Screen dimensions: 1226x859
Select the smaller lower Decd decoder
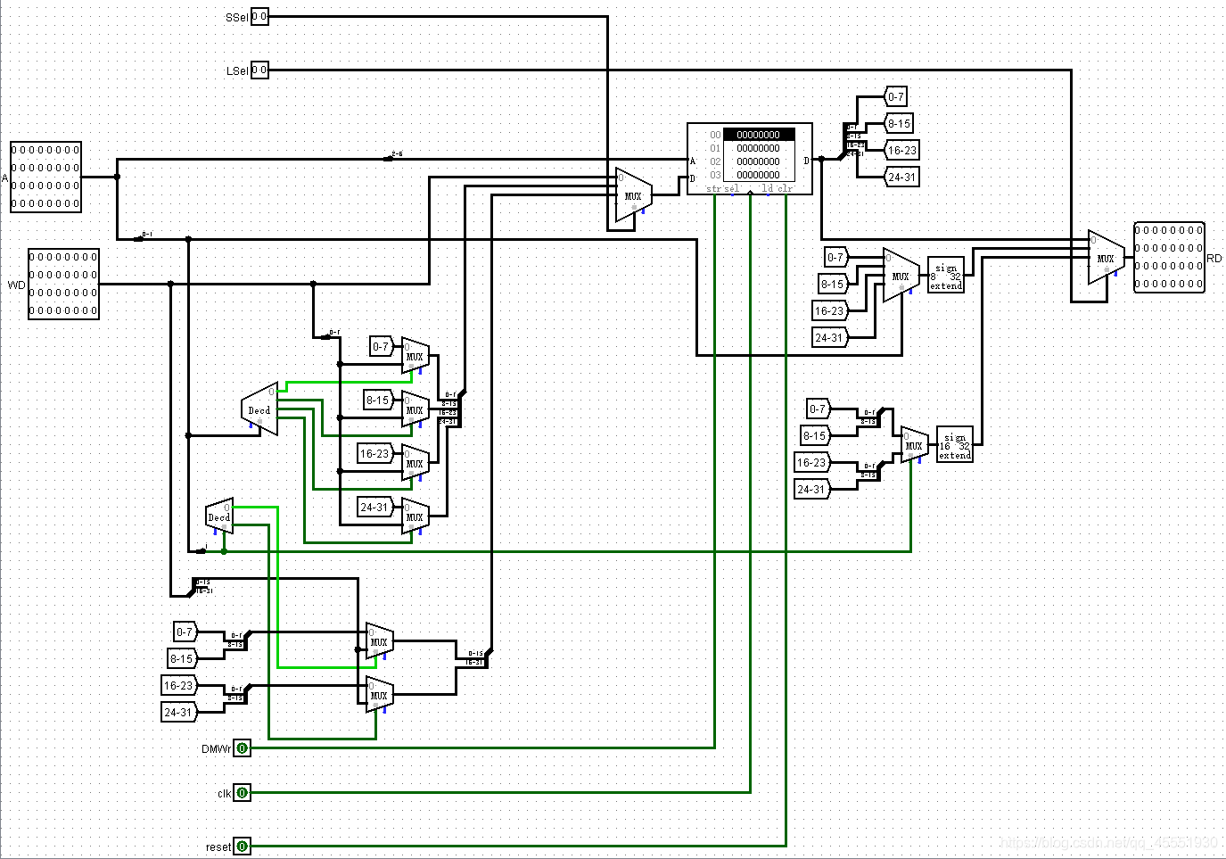(219, 516)
